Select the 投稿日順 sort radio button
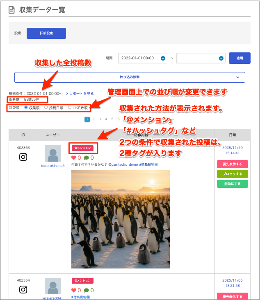The height and width of the screenshot is (300, 260). (46, 108)
